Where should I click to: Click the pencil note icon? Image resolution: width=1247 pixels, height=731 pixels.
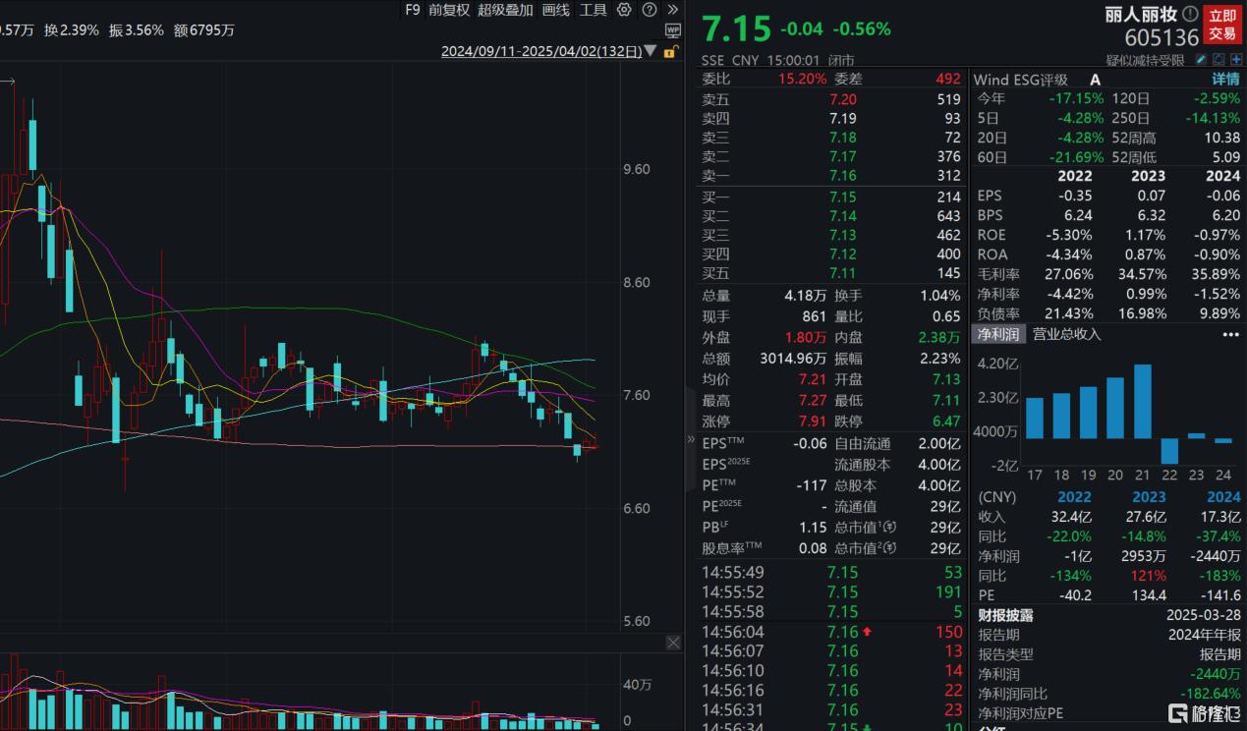click(1202, 60)
